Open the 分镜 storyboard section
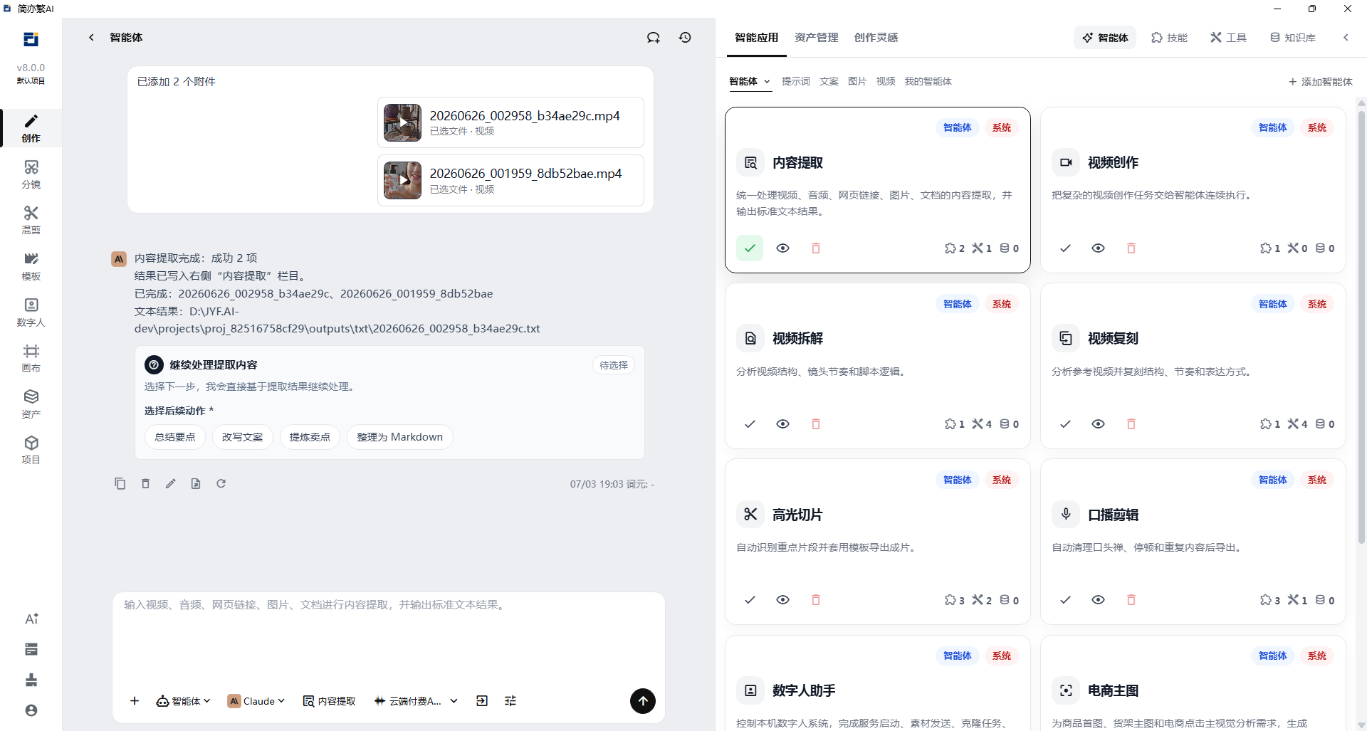1367x731 pixels. [x=31, y=174]
